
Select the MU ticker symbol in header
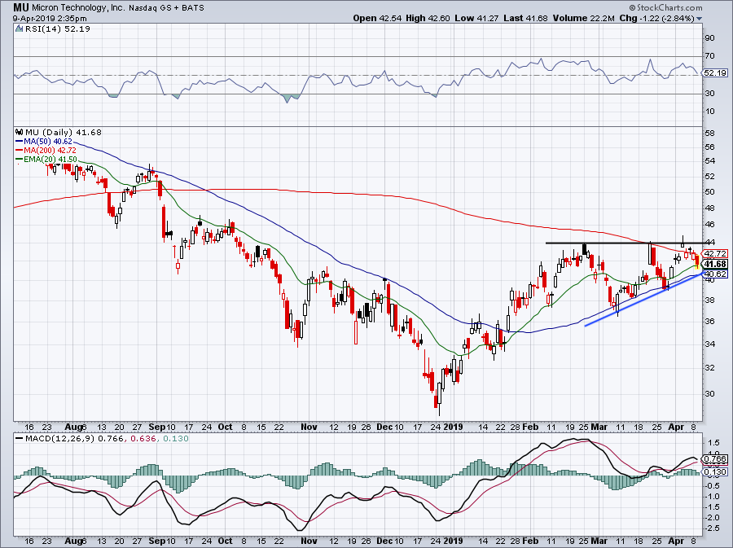tap(20, 7)
